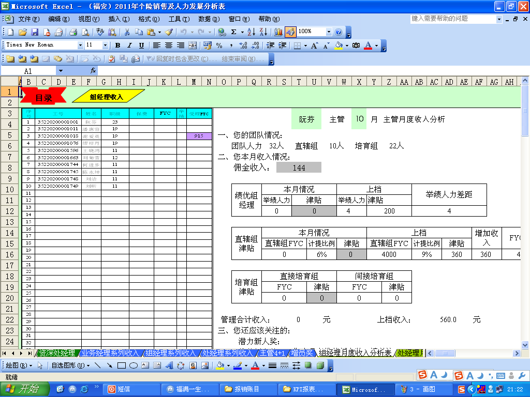The width and height of the screenshot is (530, 397).
Task: Click Increase Indent icon
Action: point(282,45)
